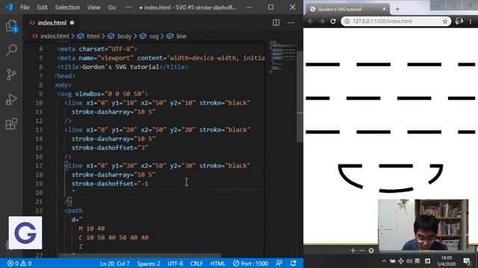Open the View menu
The height and width of the screenshot is (268, 478).
(94, 7)
